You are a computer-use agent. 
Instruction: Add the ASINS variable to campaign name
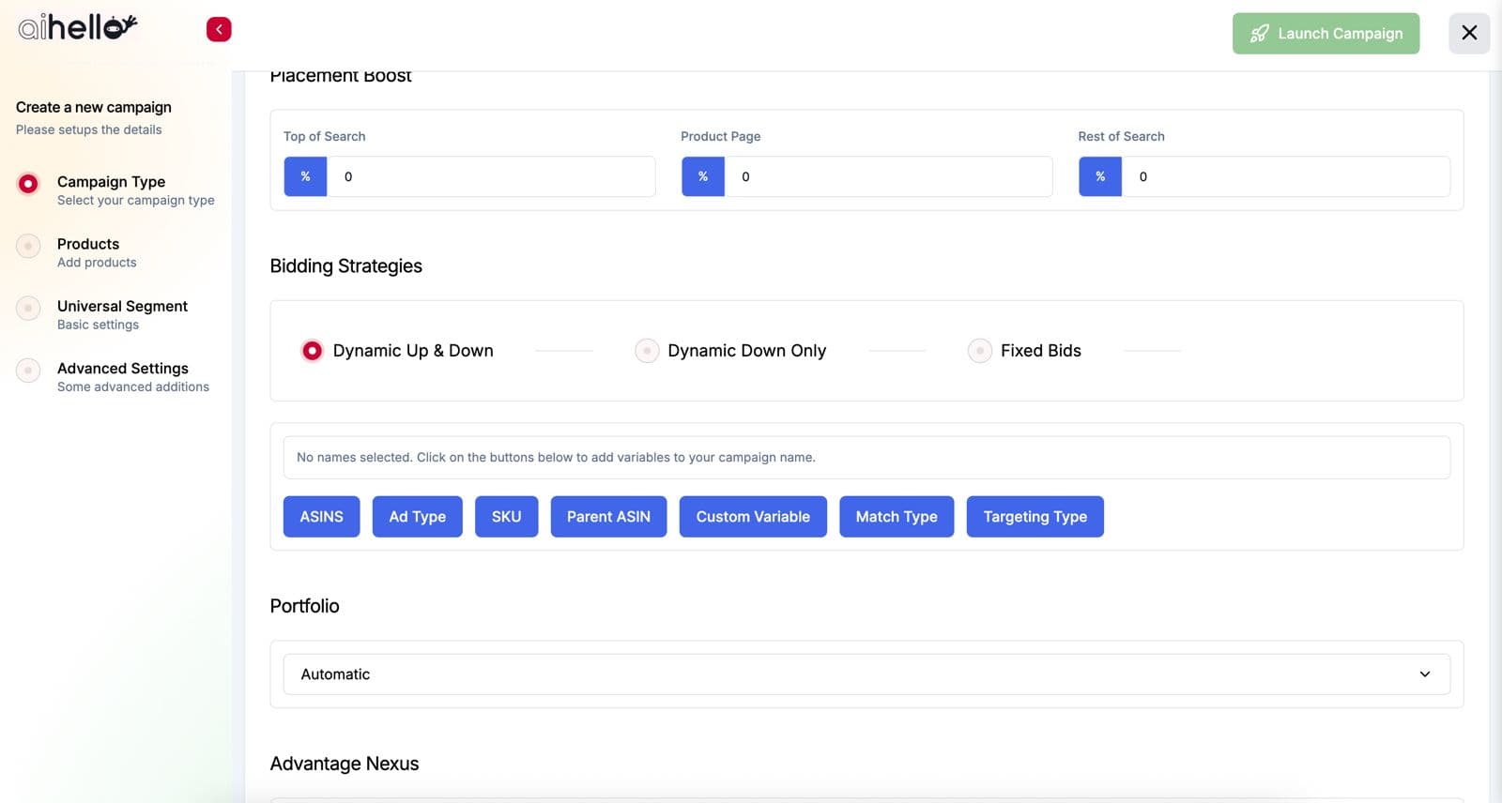pyautogui.click(x=321, y=517)
